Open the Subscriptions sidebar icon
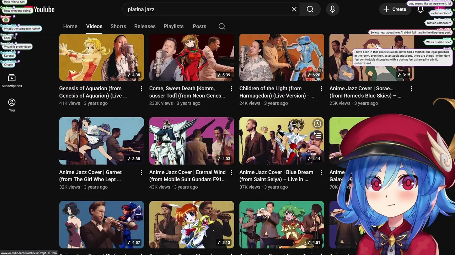 coord(12,81)
